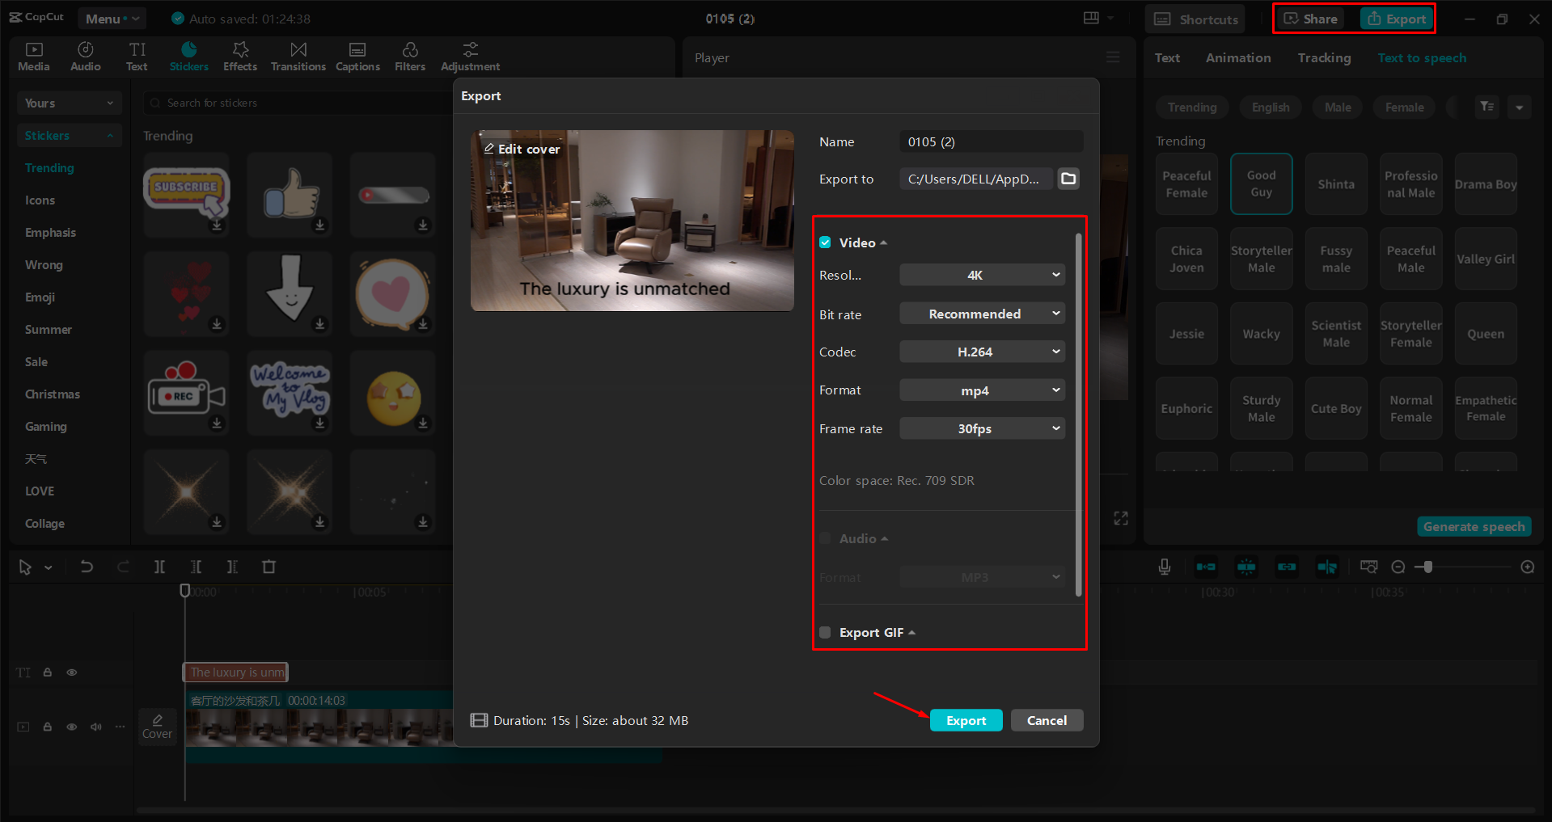Uncheck the Video export checkbox

pyautogui.click(x=825, y=242)
